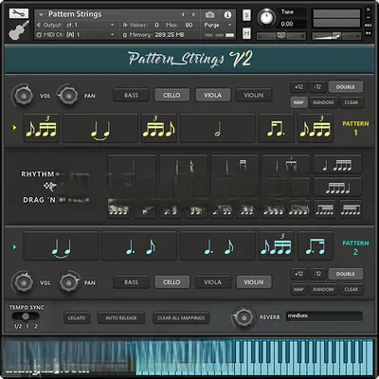Click CLEAR ALL MAPPINGS button
Viewport: 379px width, 379px height.
click(181, 317)
